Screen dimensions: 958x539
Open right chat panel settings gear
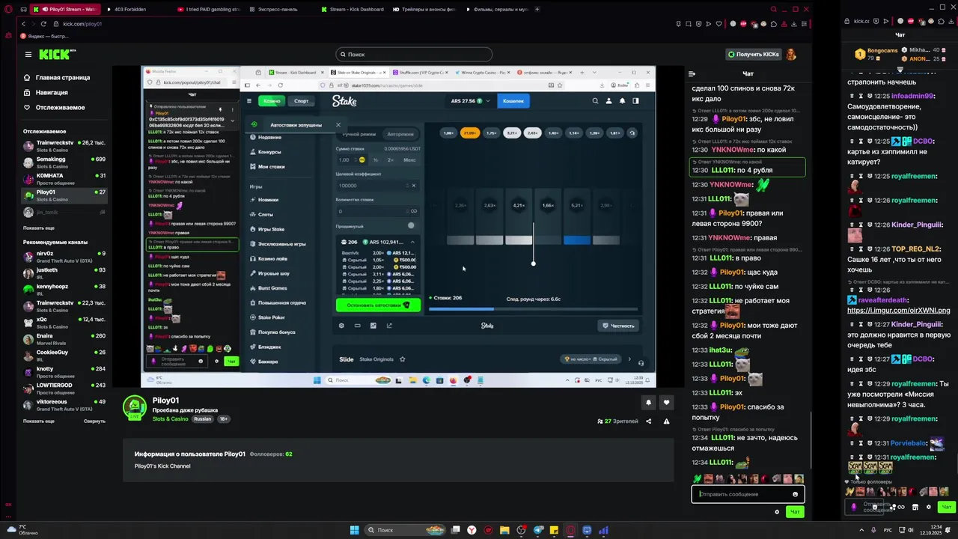pyautogui.click(x=929, y=507)
